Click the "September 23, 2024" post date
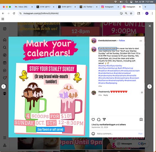Viewport: 156px width, 152px height. tap(100, 127)
